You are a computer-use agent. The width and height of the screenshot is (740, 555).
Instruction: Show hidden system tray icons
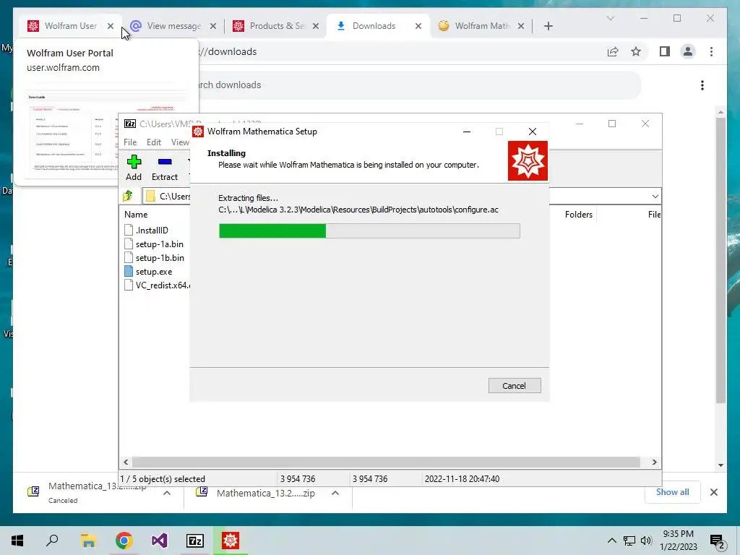611,541
